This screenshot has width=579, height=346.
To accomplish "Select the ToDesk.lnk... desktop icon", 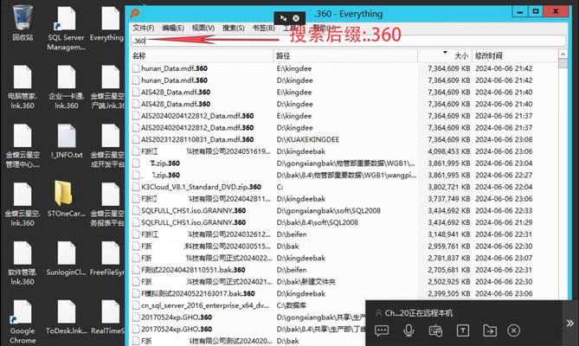I will (66, 317).
